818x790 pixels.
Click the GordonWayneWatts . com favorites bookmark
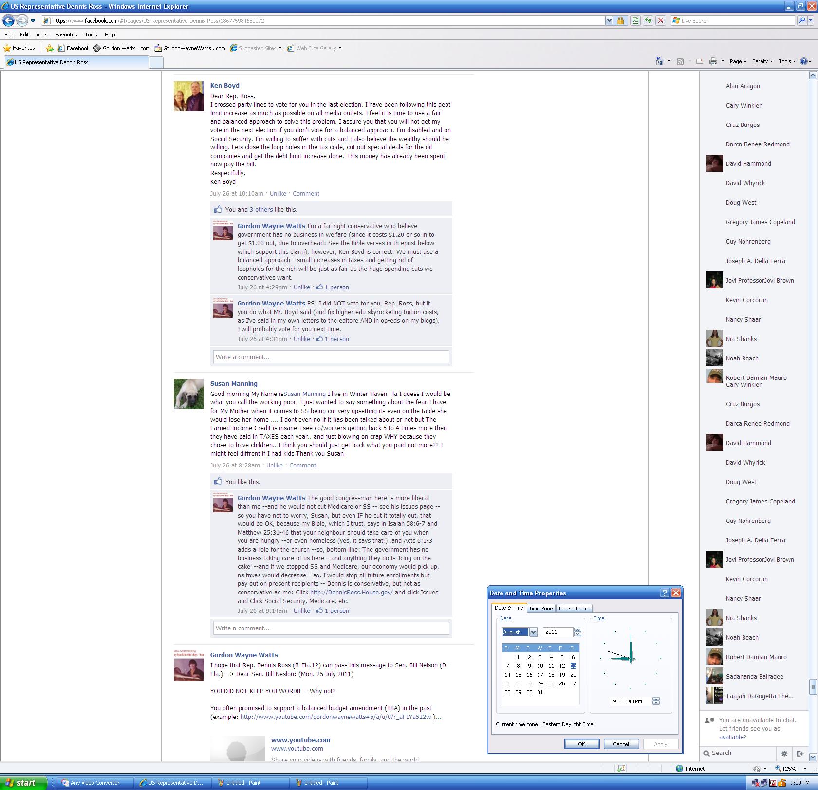189,48
